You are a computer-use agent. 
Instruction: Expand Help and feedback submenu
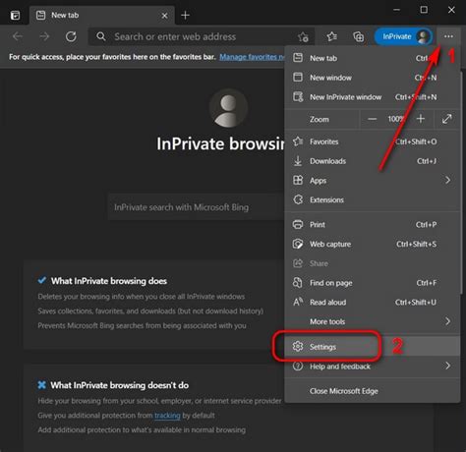click(x=373, y=367)
